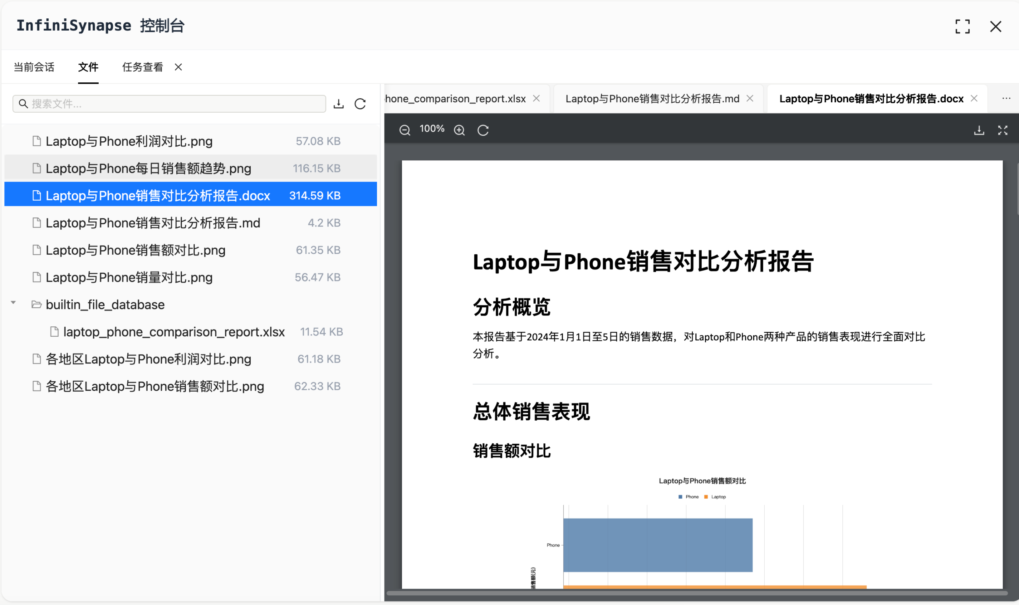Enter fullscreen mode for the document preview
Viewport: 1019px width, 605px height.
(1003, 130)
